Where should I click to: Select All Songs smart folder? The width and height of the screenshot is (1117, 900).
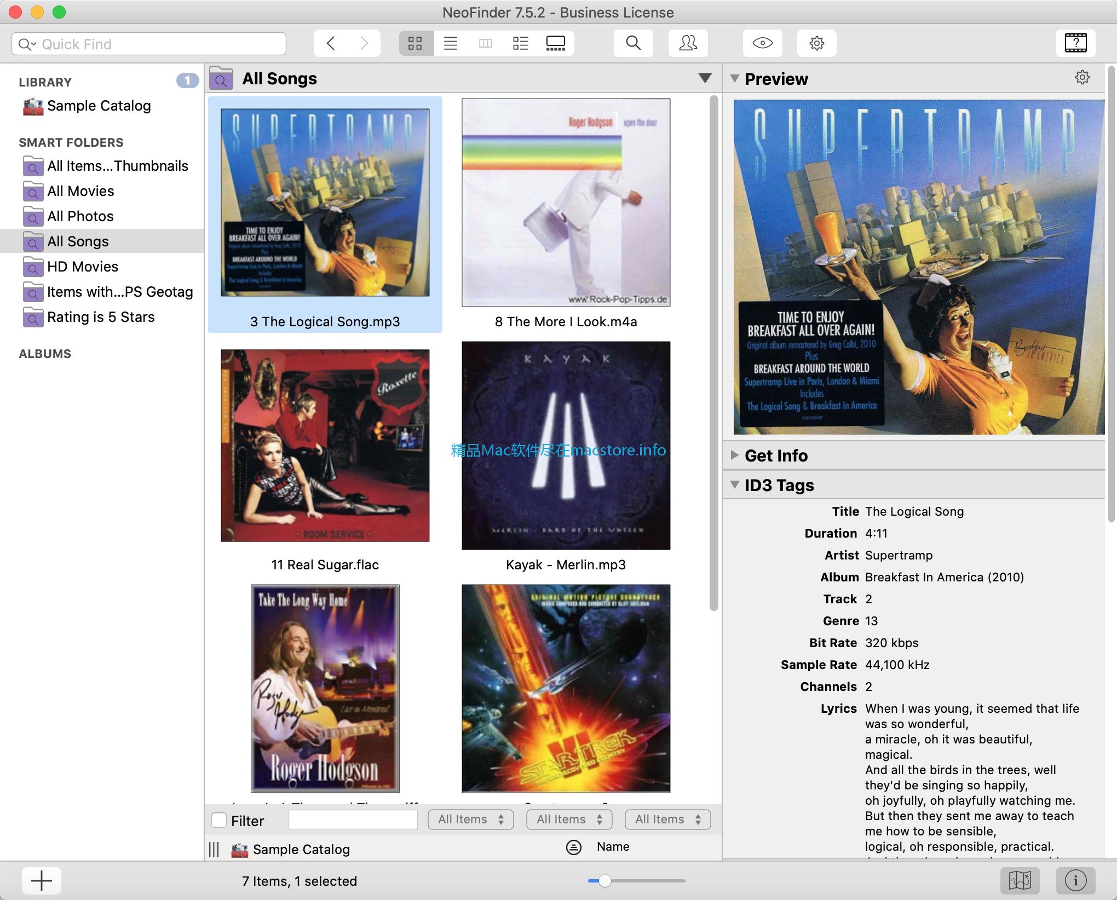102,241
